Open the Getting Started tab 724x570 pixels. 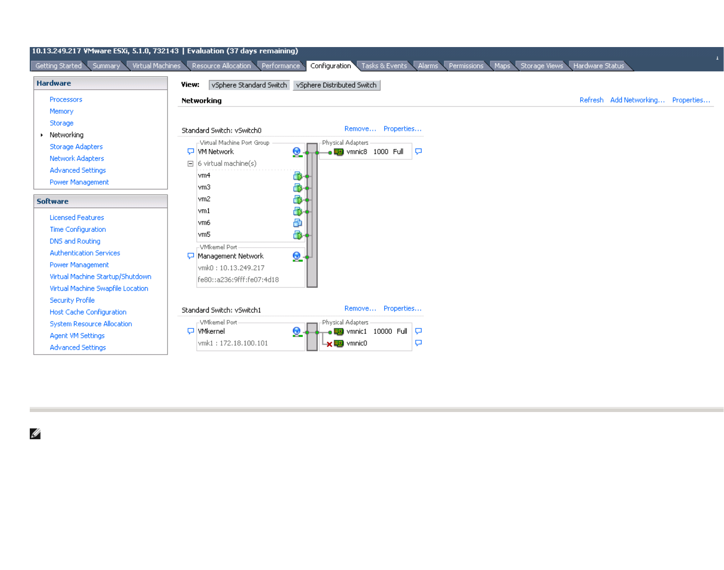click(59, 66)
